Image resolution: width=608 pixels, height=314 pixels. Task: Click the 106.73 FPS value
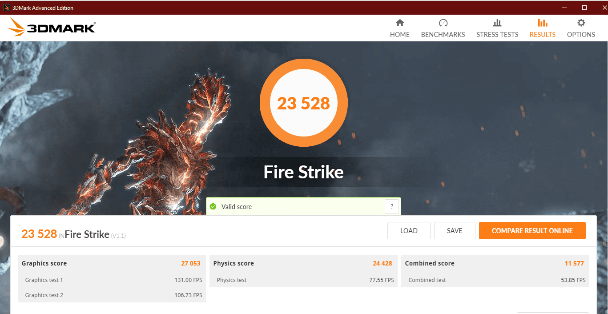point(188,295)
